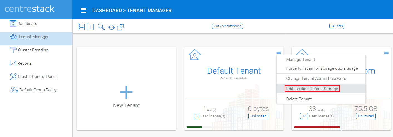Click the Default Group Policy users icon
Screen dimensions: 393x137
(14, 90)
